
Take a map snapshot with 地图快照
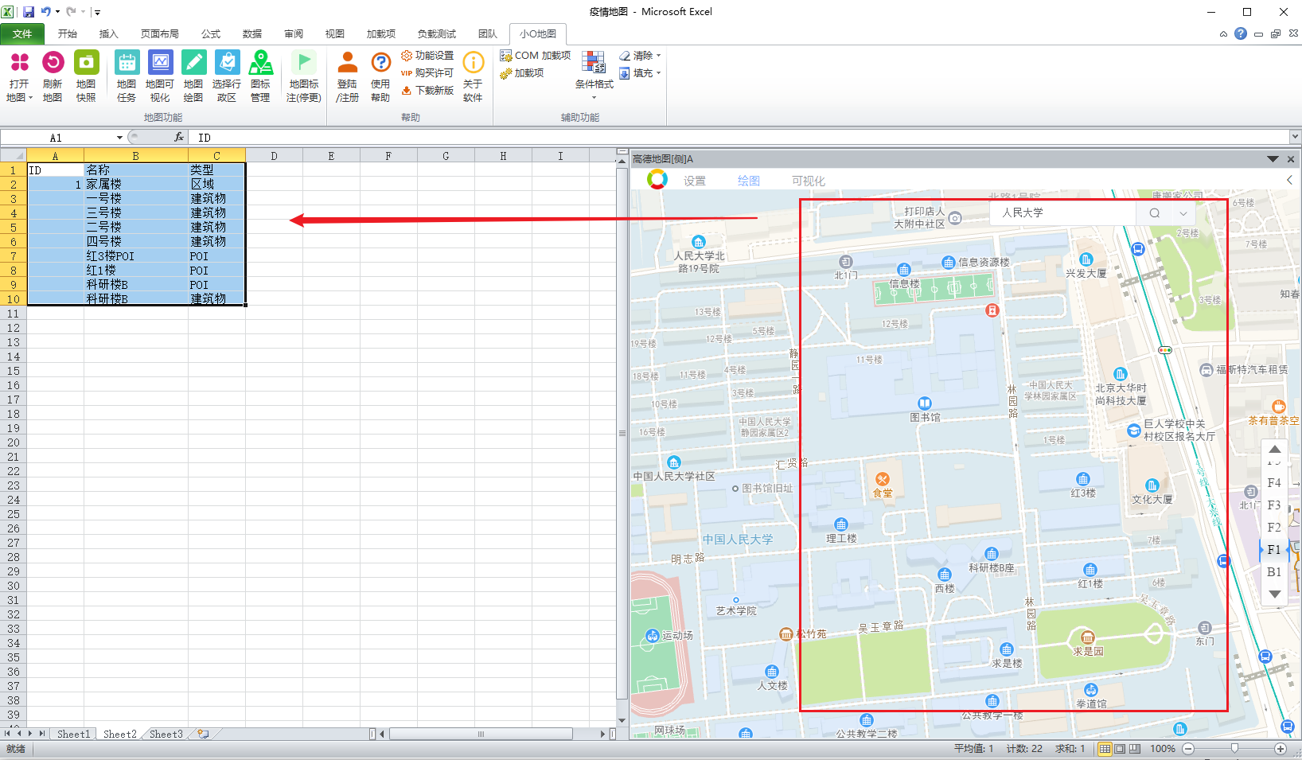86,76
